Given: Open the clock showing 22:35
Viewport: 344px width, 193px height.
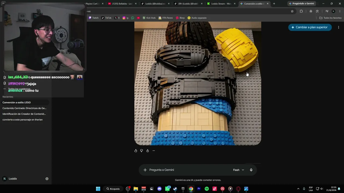Looking at the screenshot, I should coord(331,189).
